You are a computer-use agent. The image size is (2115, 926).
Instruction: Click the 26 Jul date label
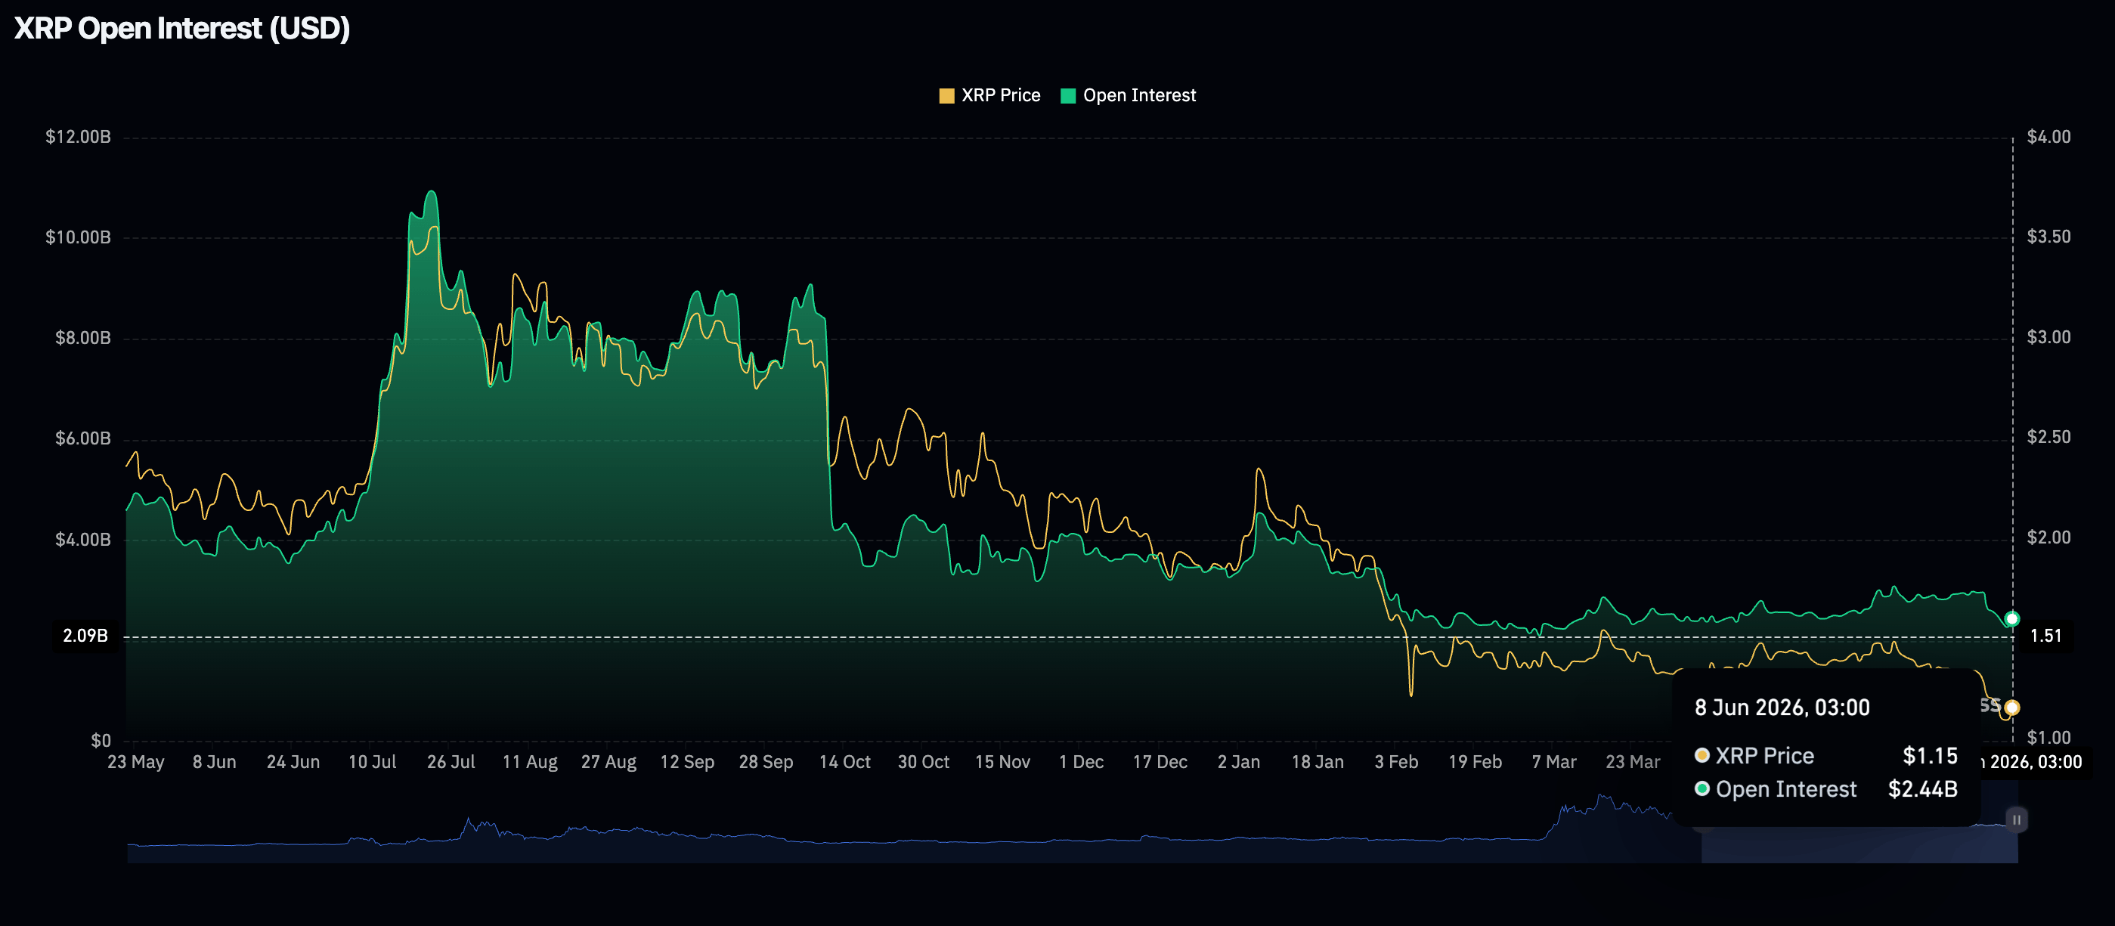click(x=451, y=763)
